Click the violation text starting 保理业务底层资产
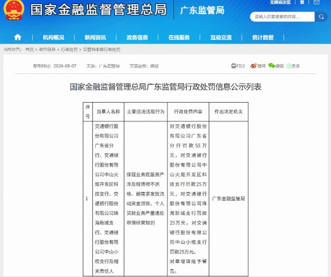Screen dimensions: 331x277 click(x=146, y=199)
